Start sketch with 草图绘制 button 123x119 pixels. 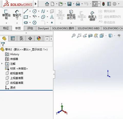6,15
